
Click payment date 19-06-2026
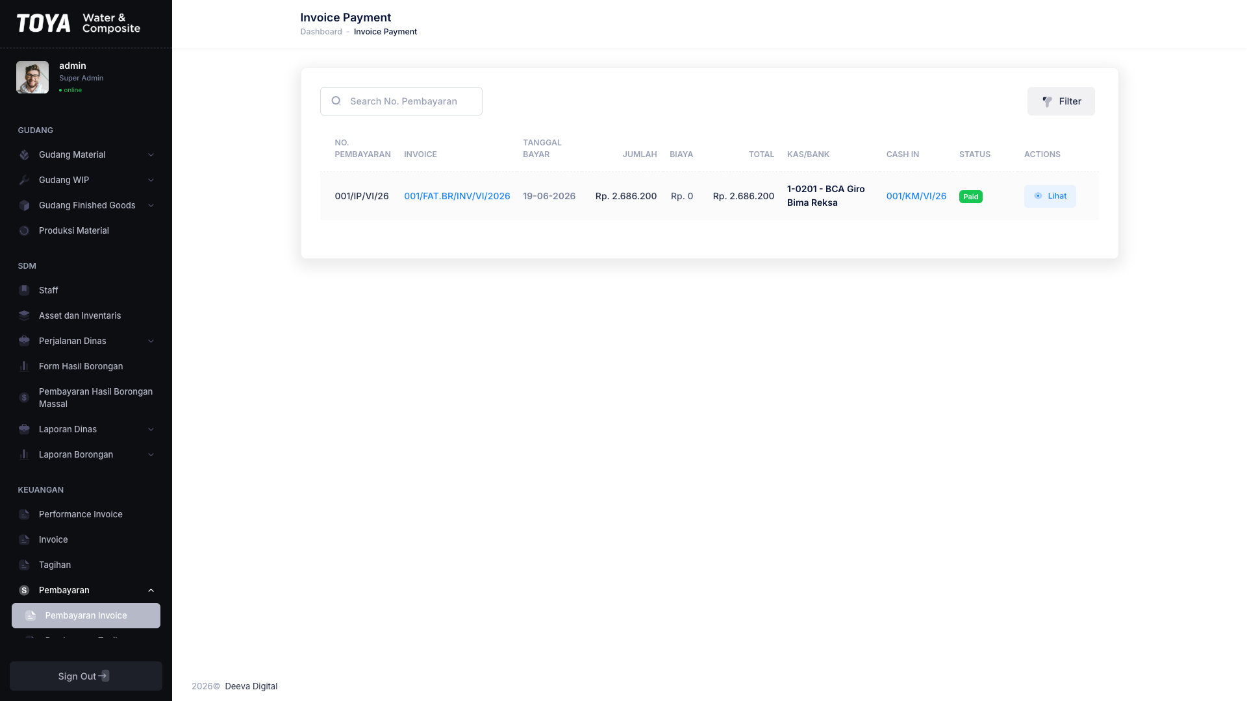click(549, 196)
